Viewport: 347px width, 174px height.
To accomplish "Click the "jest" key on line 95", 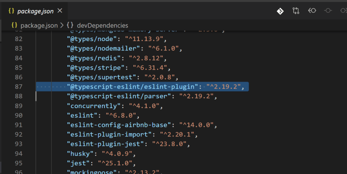I will click(x=78, y=163).
